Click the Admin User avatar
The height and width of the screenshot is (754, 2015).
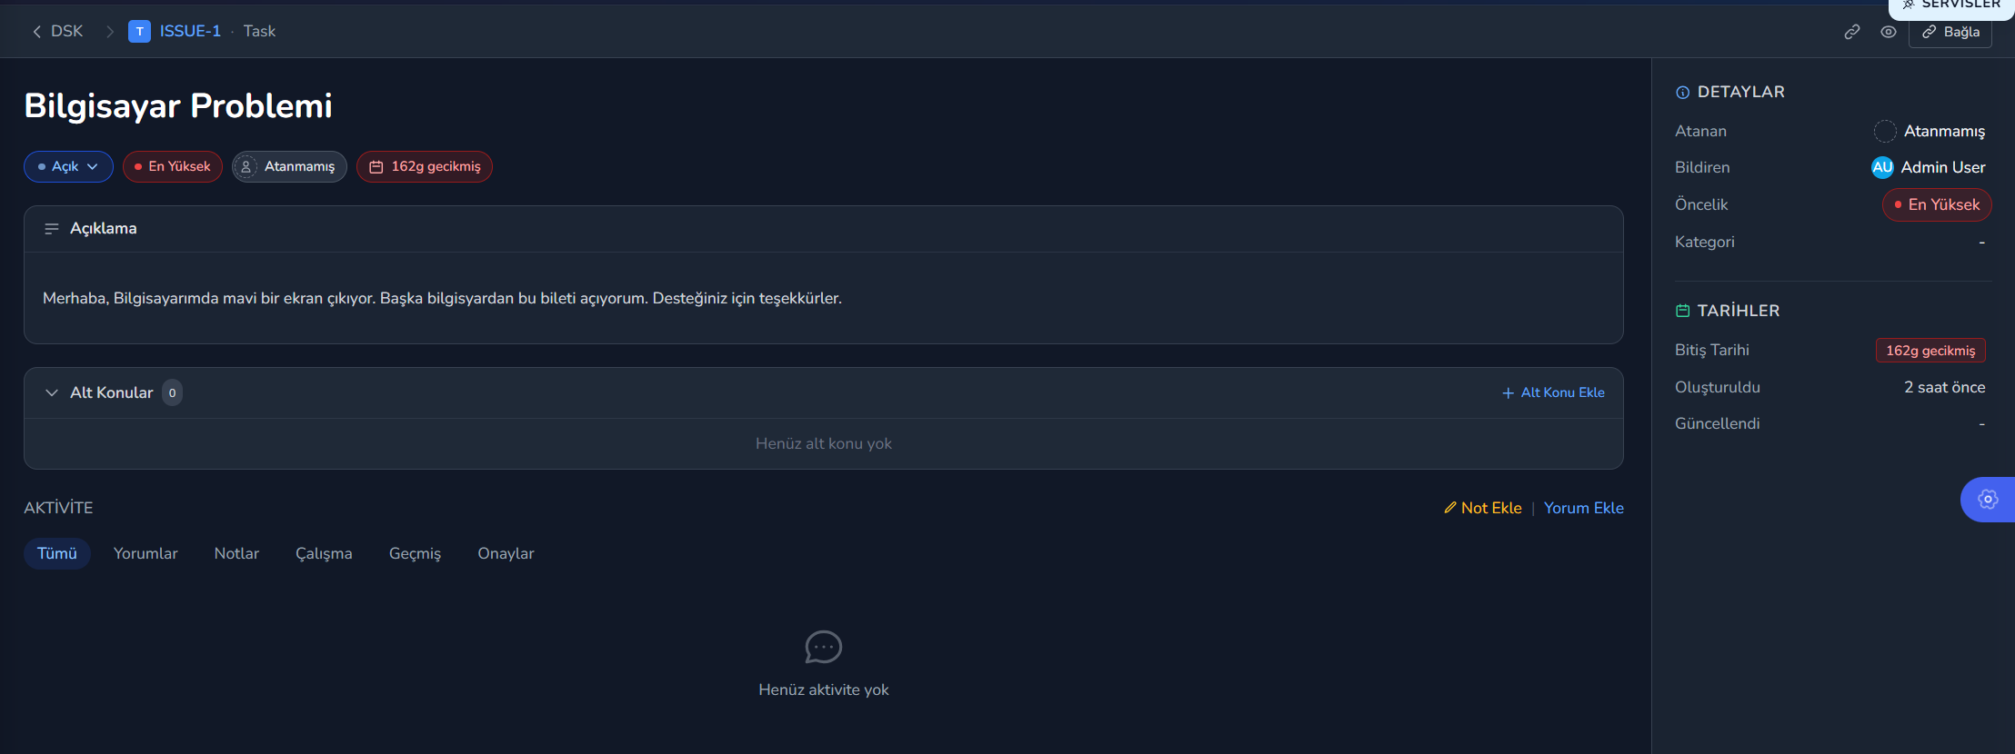pos(1882,167)
